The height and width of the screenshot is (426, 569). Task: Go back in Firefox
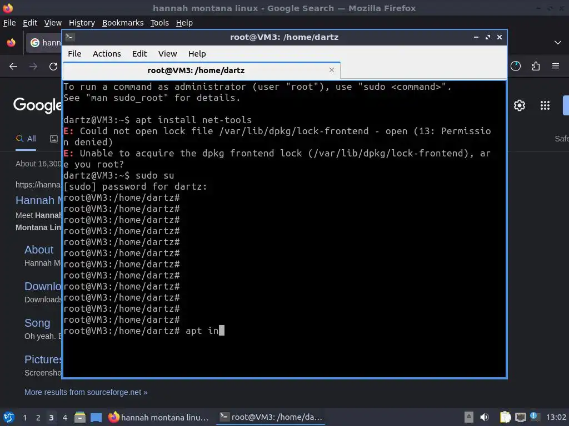pyautogui.click(x=13, y=67)
